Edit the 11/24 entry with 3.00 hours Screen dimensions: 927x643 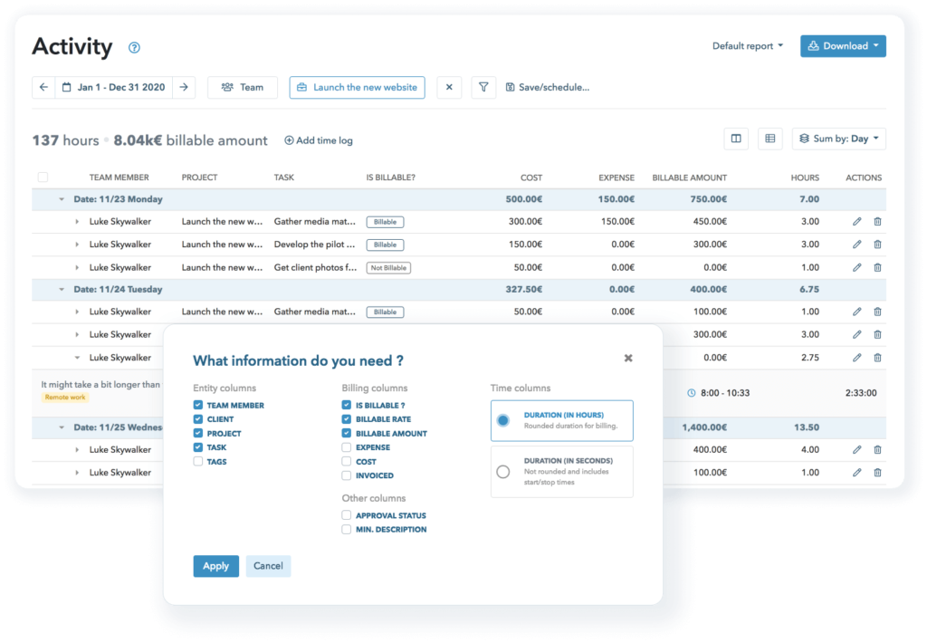(856, 335)
